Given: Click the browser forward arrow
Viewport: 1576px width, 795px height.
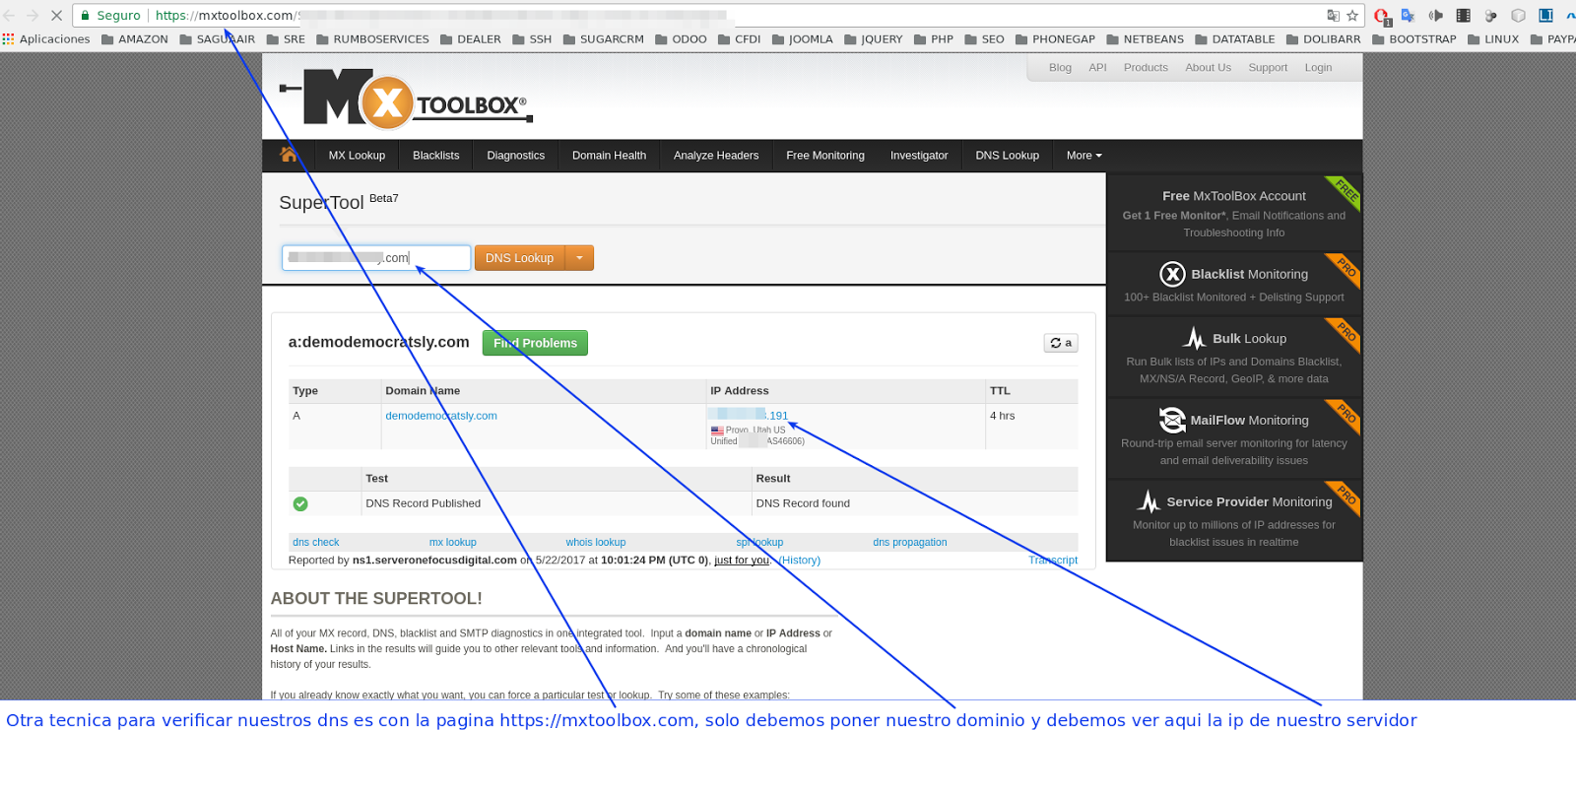Looking at the screenshot, I should click(33, 15).
